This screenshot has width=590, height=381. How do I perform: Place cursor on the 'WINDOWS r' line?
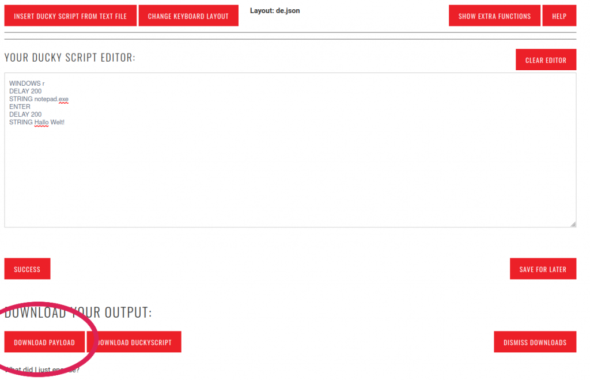coord(27,83)
